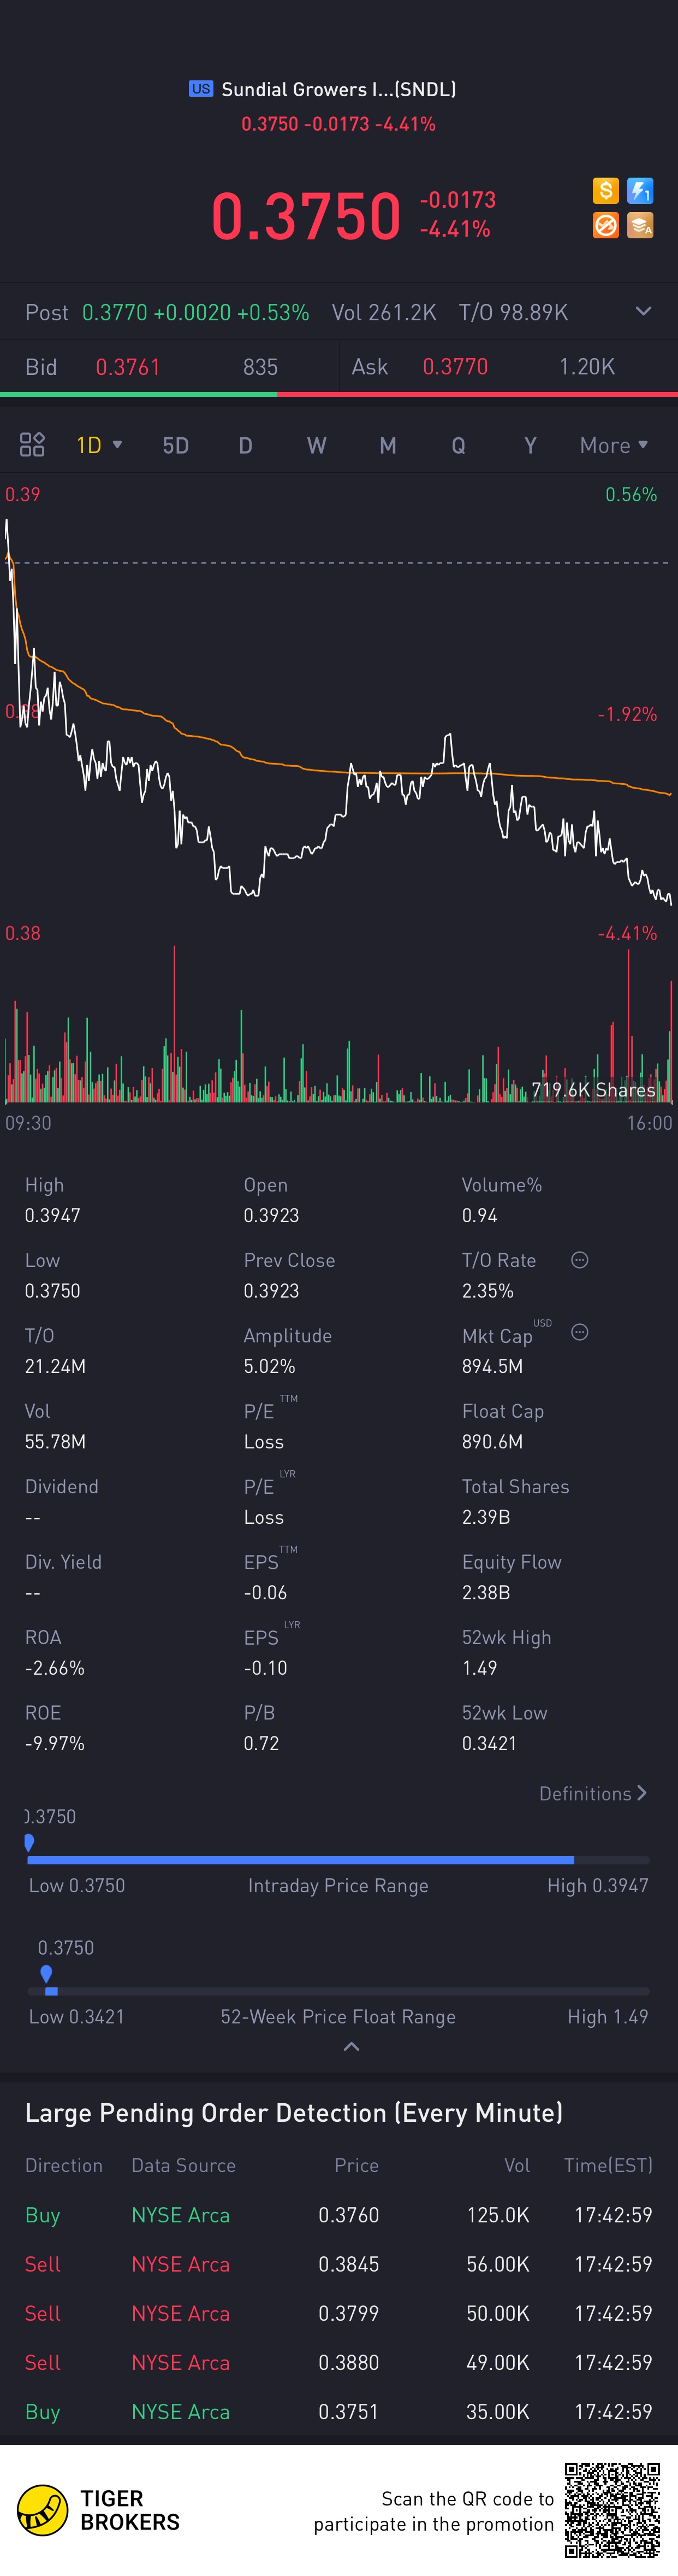This screenshot has height=2576, width=678.
Task: Tap the Vol 55.78M stat
Action: pyautogui.click(x=55, y=1426)
